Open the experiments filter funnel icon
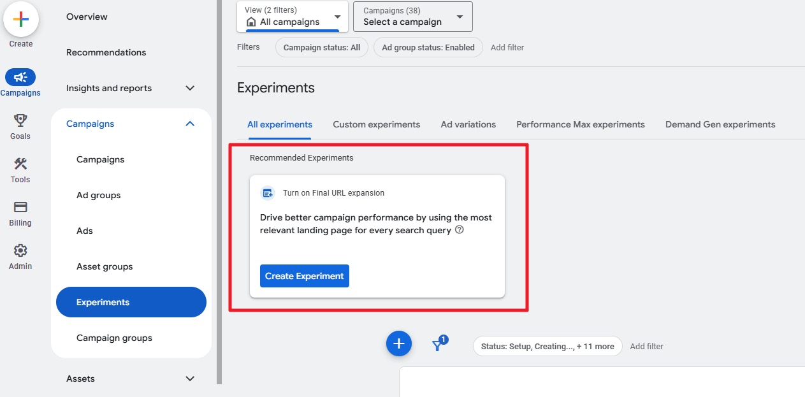This screenshot has height=397, width=805. pos(439,343)
